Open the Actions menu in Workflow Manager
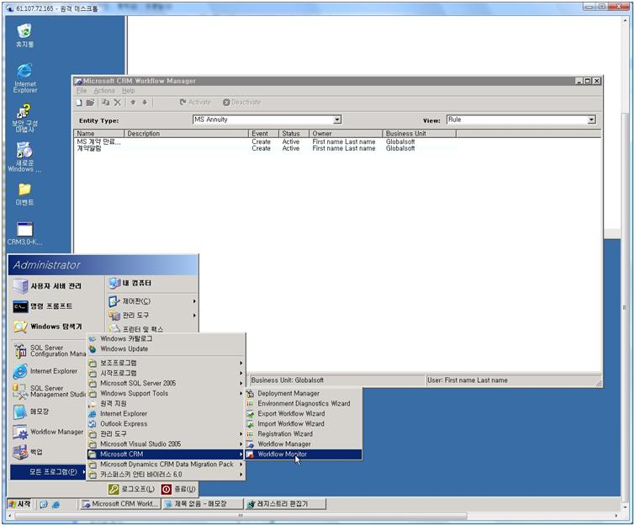The image size is (635, 526). [104, 91]
